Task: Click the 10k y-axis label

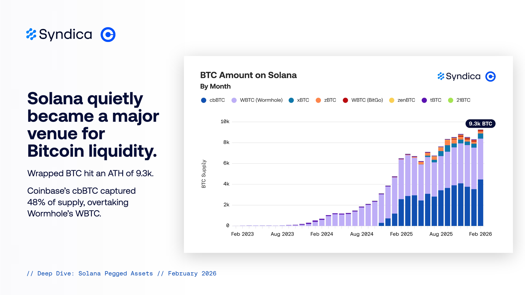Action: (x=225, y=121)
